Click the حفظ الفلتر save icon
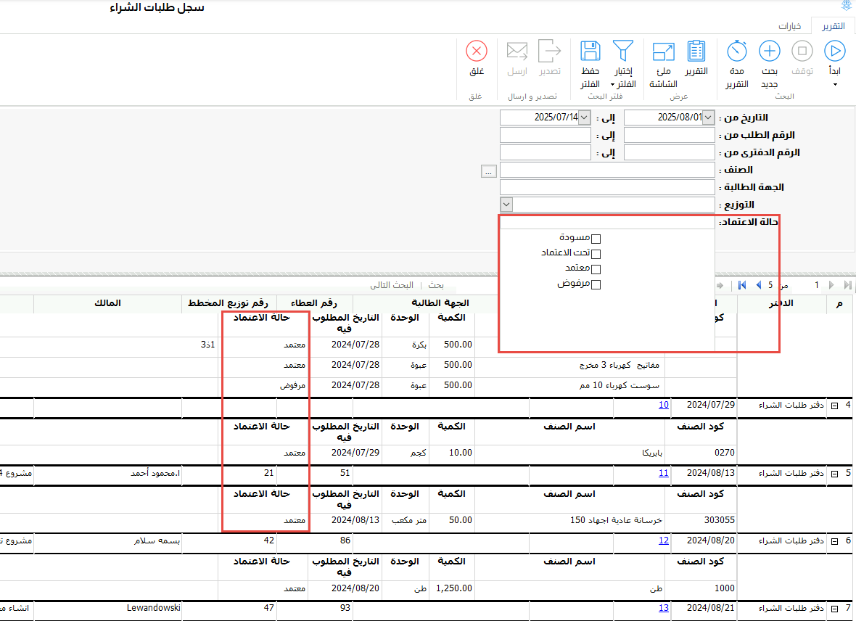 click(x=590, y=51)
